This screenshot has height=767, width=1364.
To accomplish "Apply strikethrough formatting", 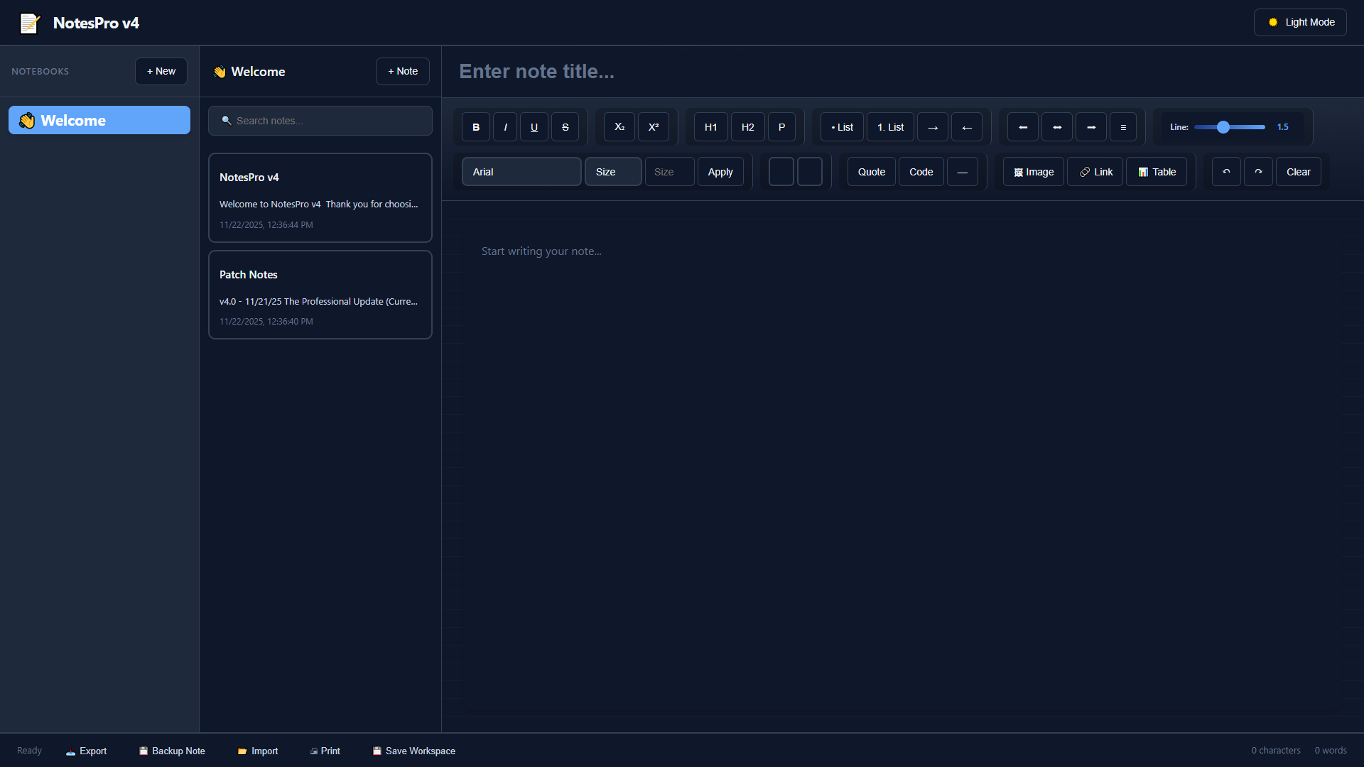I will (x=565, y=126).
